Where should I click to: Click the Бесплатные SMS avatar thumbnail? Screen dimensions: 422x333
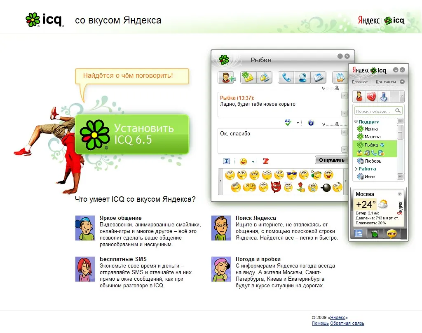[x=85, y=269]
